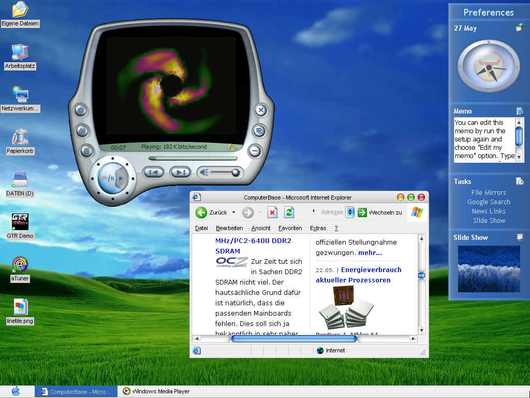This screenshot has width=530, height=398.
Task: Click the Windows flag logo in IE
Action: point(417,212)
